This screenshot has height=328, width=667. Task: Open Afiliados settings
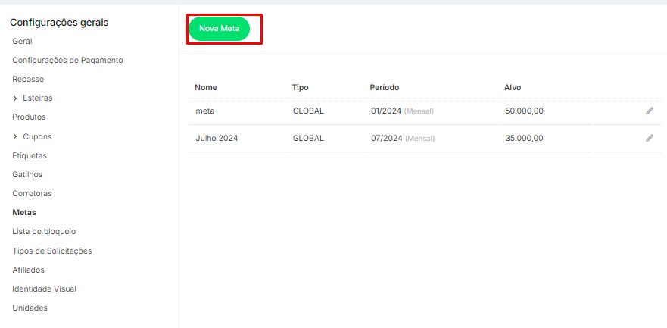[x=28, y=270]
